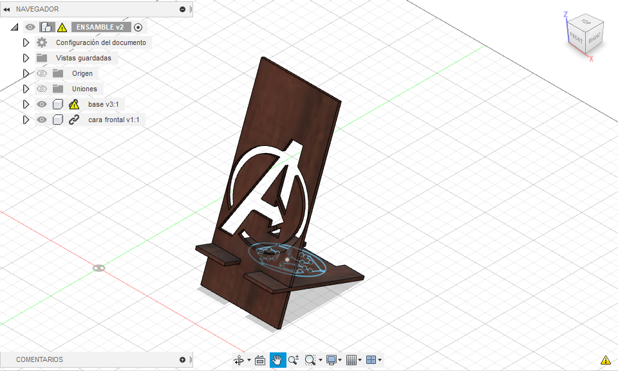This screenshot has width=618, height=371.
Task: Expand Configuración del documento node
Action: click(26, 42)
